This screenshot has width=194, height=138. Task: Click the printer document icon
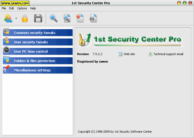click(x=93, y=18)
